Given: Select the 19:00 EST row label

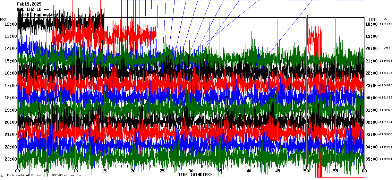Looking at the screenshot, I should pos(11,110).
